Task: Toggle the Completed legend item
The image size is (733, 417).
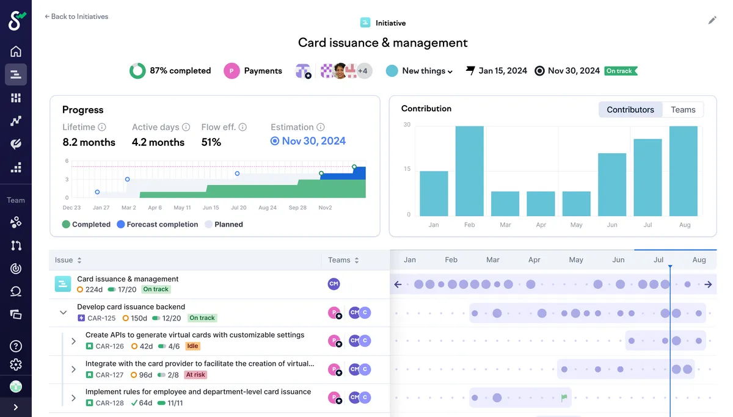Action: (86, 224)
